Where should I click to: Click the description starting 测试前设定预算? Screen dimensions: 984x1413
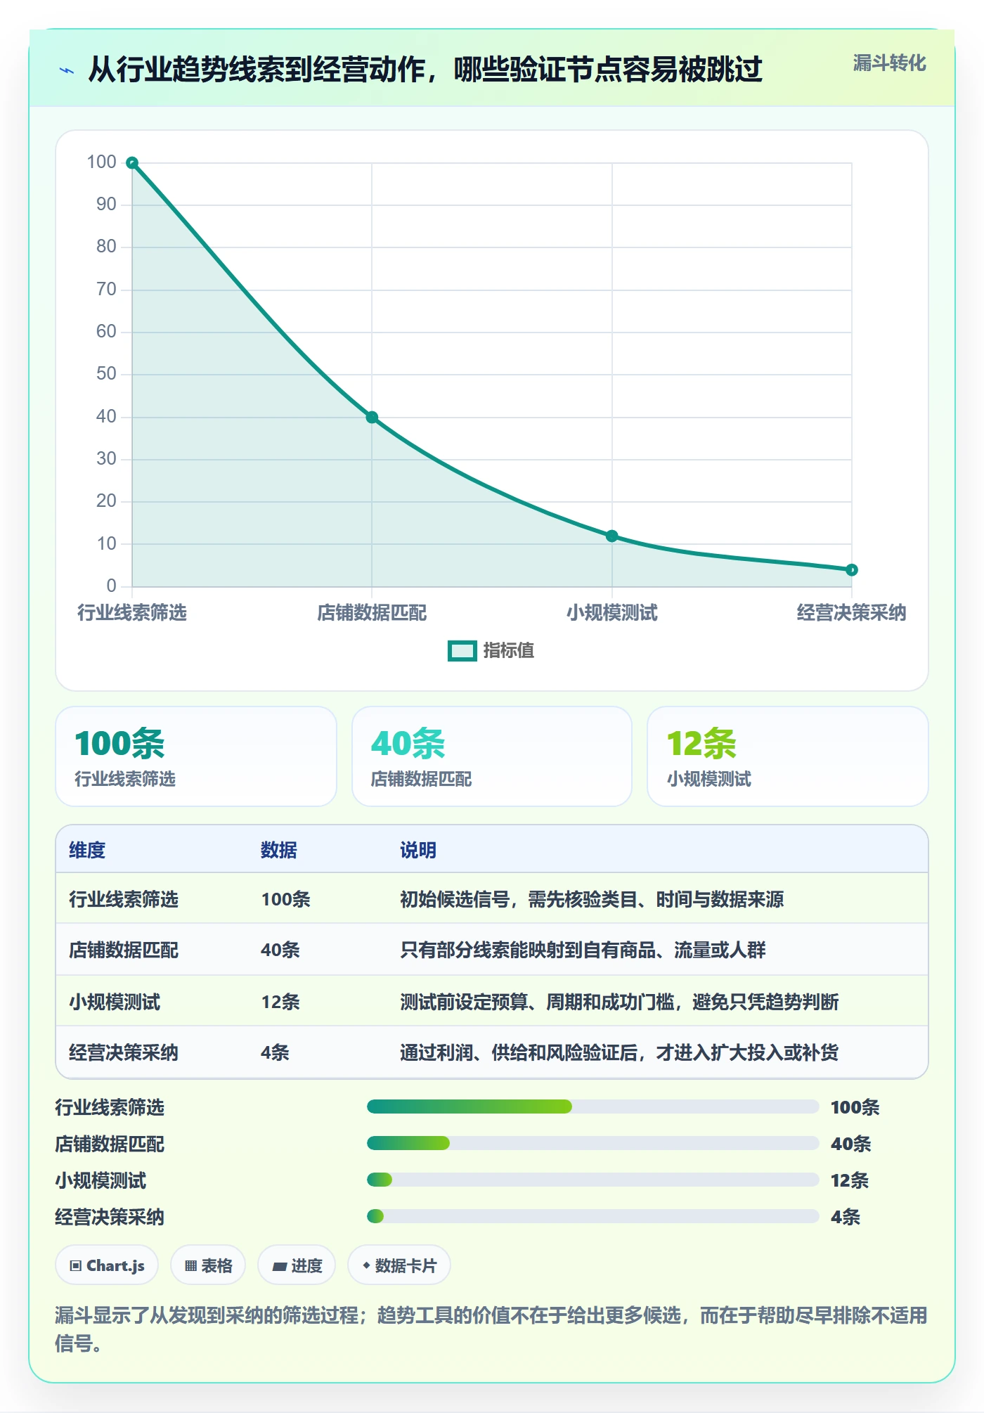click(619, 1002)
